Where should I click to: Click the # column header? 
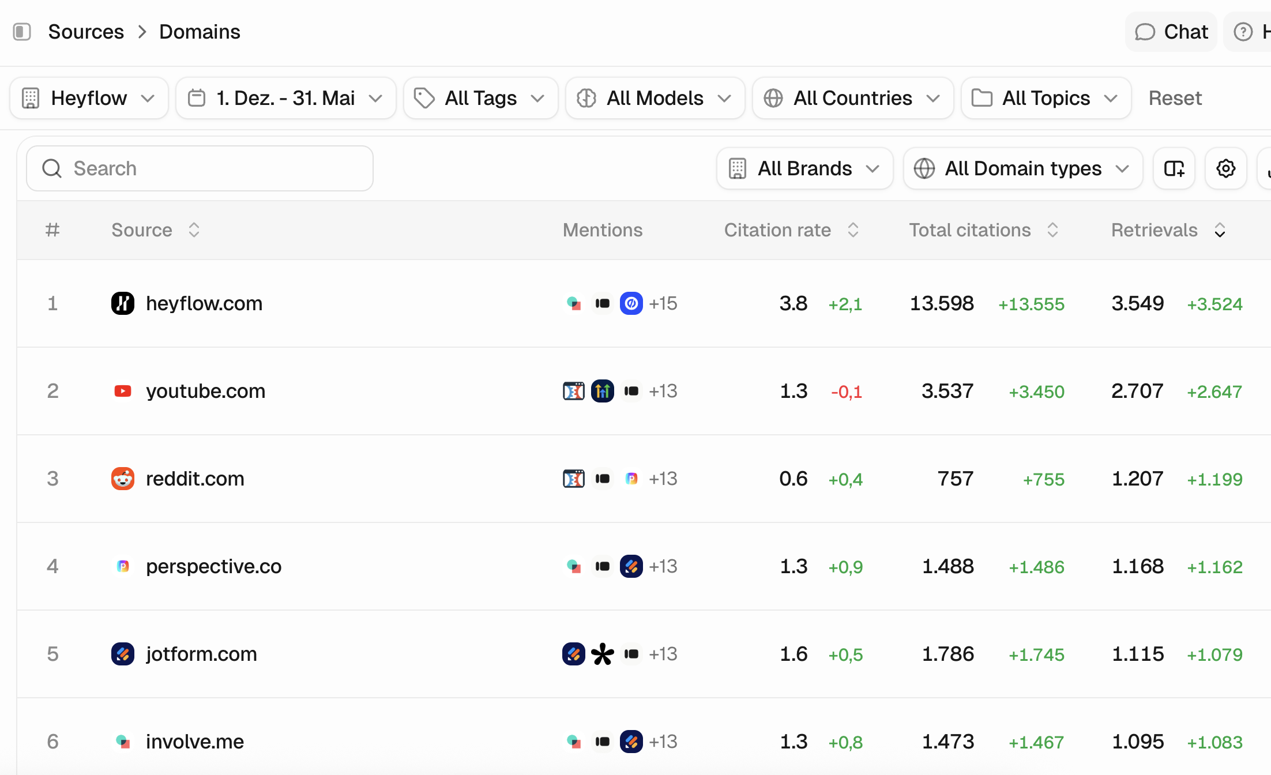point(52,230)
